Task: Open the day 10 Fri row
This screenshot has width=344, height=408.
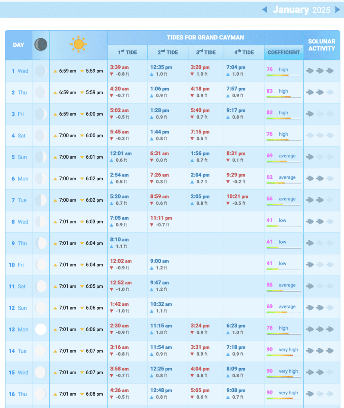Action: point(19,265)
